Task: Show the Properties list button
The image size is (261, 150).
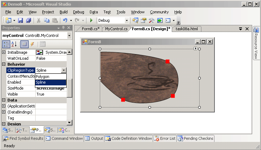Action: [24, 44]
